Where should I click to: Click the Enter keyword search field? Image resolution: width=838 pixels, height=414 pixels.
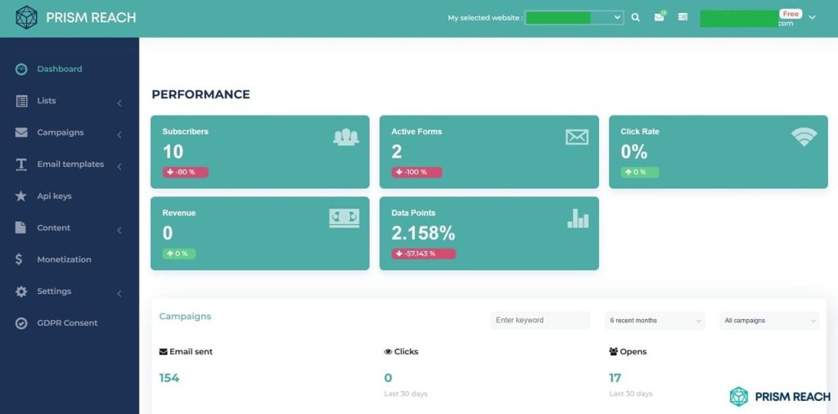pyautogui.click(x=540, y=321)
